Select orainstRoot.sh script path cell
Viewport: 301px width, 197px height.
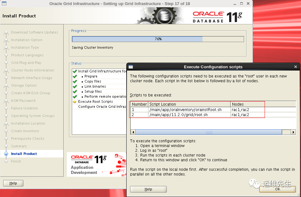189,109
